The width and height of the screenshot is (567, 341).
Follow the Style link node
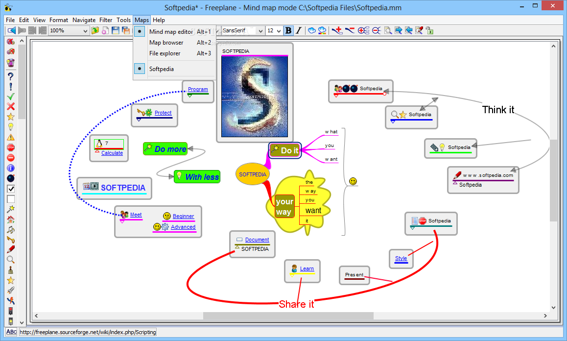pos(401,258)
